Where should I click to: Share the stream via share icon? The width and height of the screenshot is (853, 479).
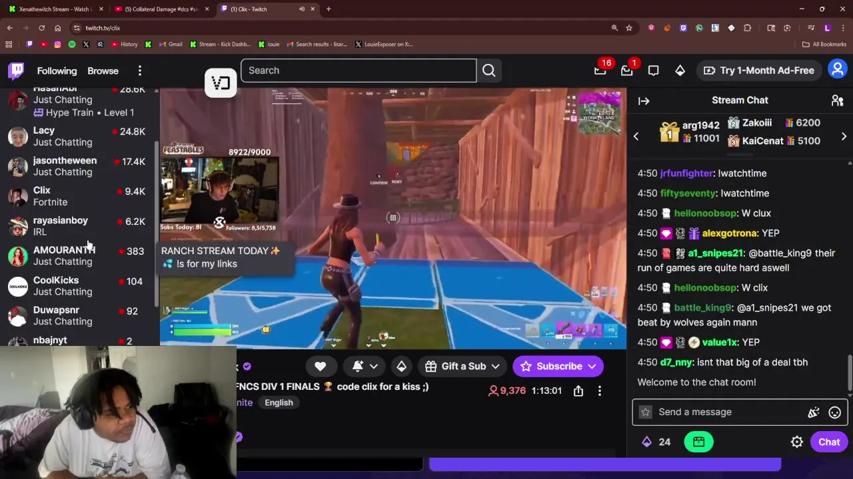[x=578, y=391]
